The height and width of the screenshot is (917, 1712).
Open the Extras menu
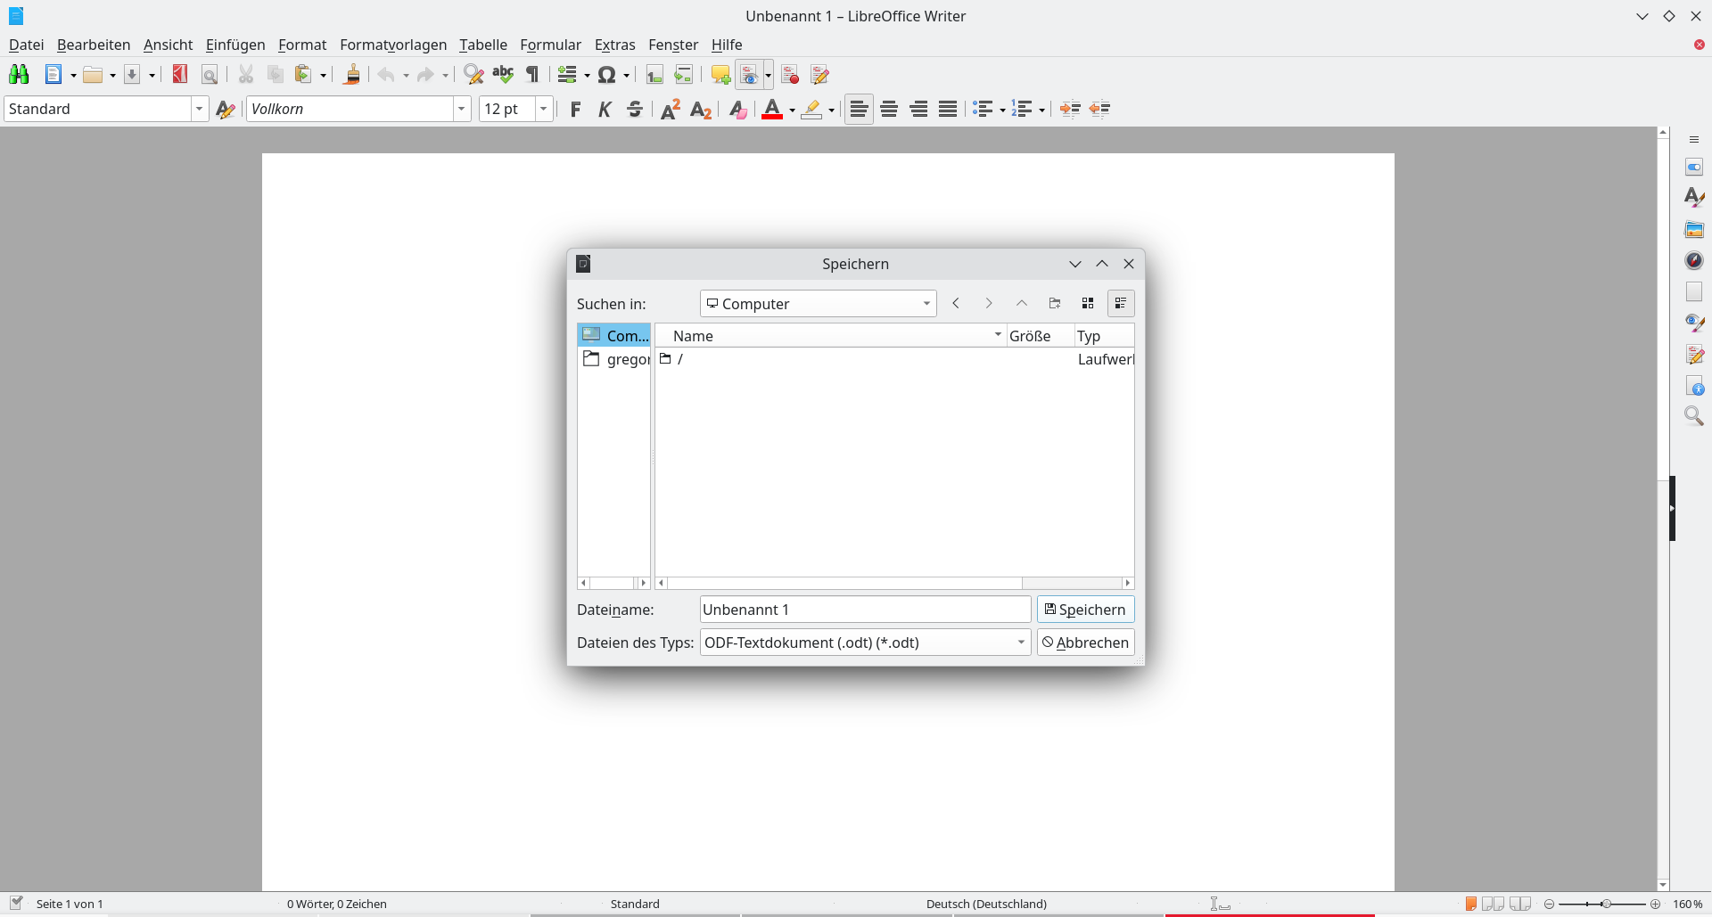(x=615, y=45)
